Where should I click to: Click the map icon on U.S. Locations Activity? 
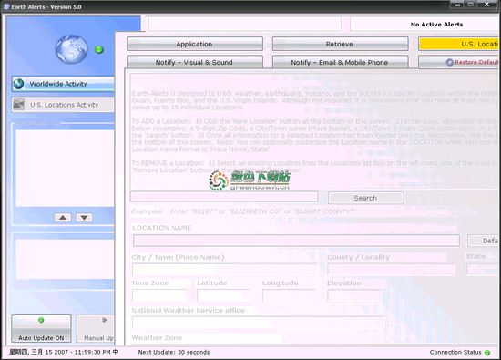18,105
